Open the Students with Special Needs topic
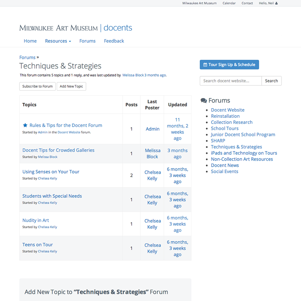The image size is (301, 301). pos(52,196)
